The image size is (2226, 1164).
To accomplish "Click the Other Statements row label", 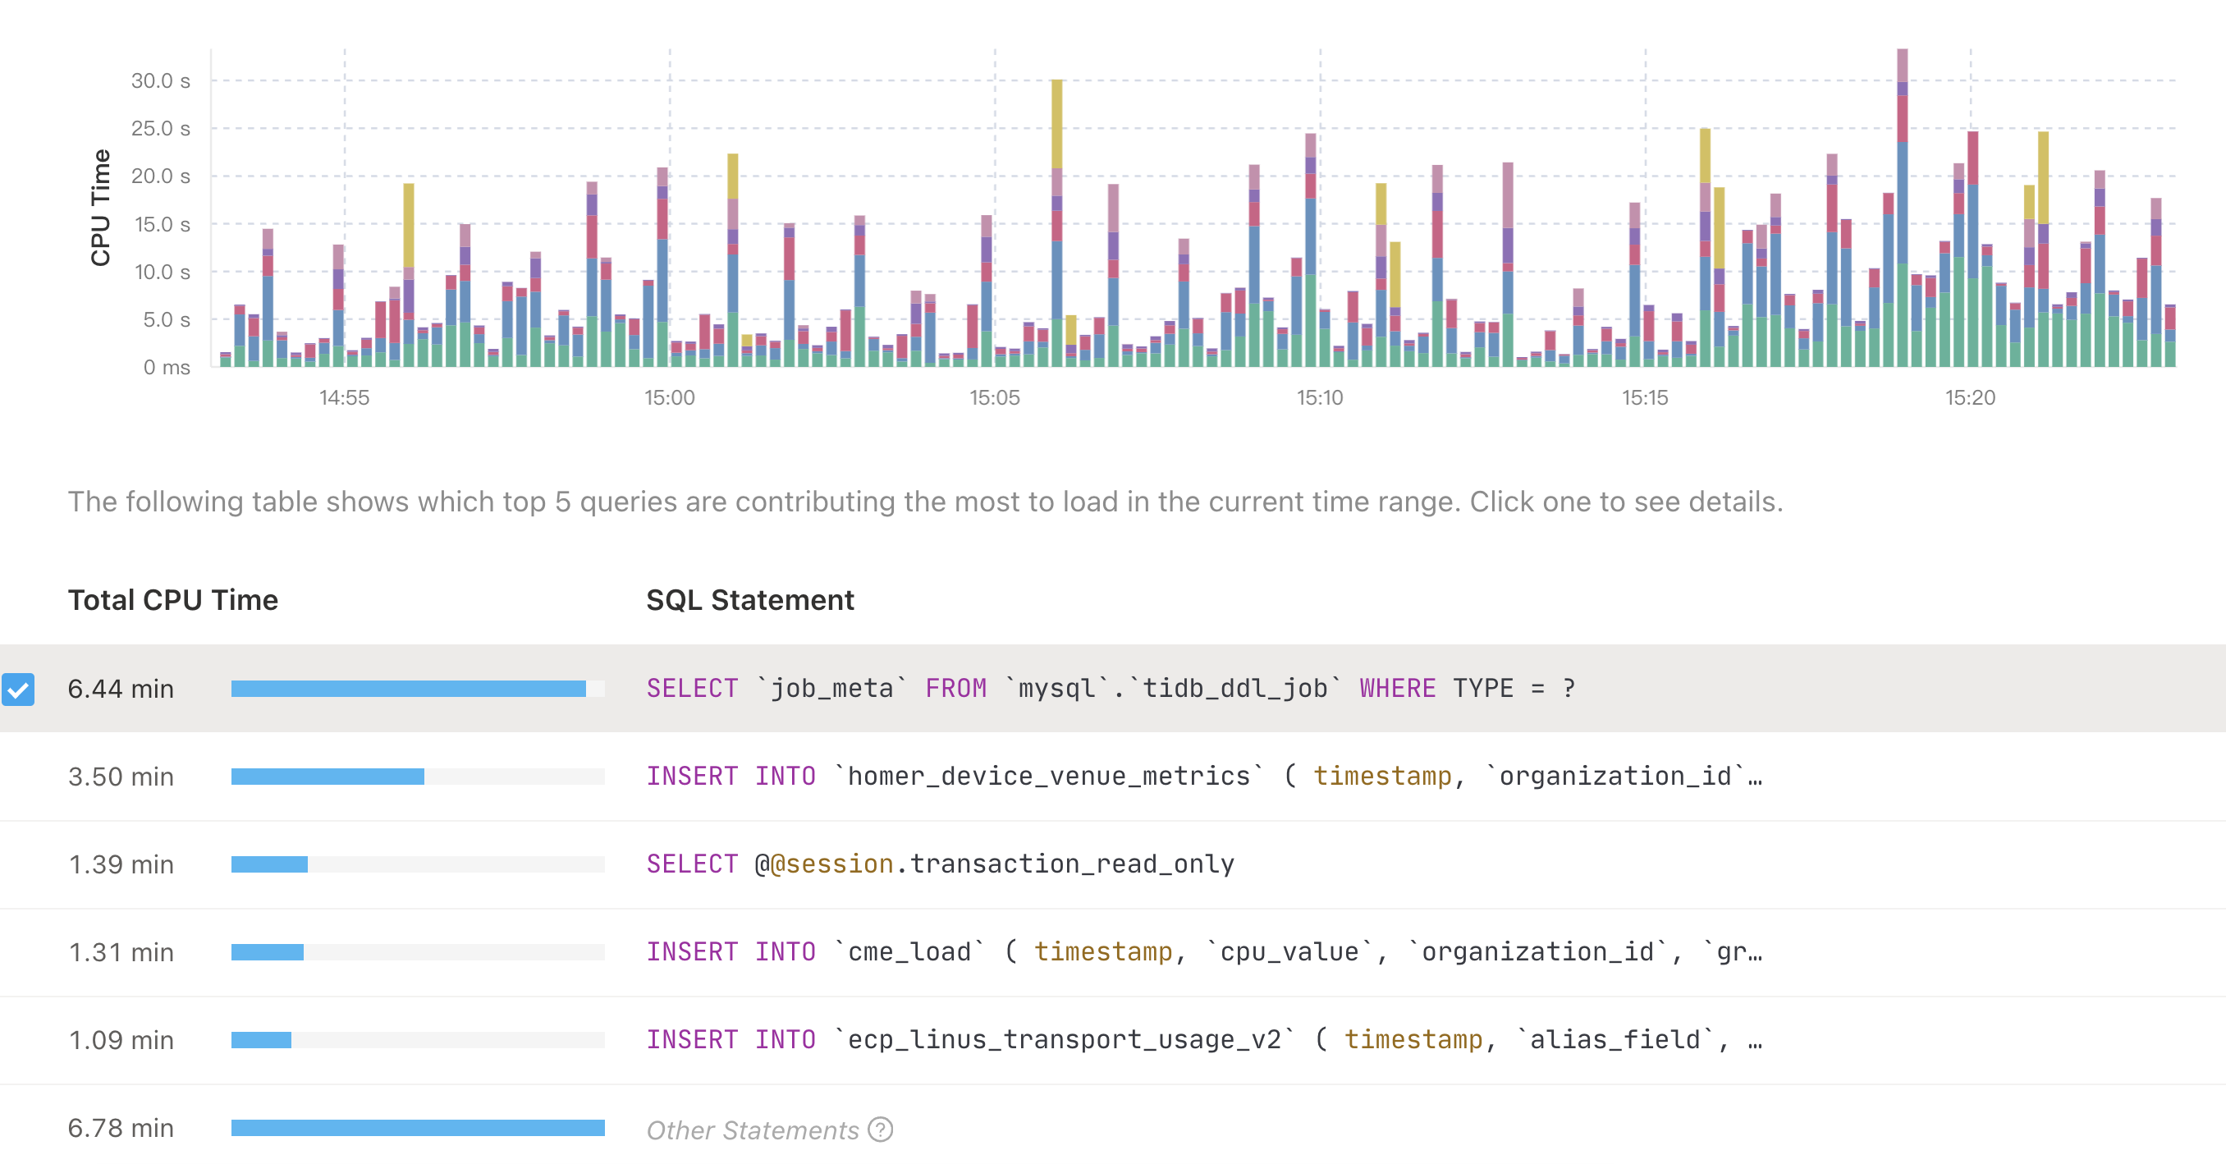I will 752,1130.
